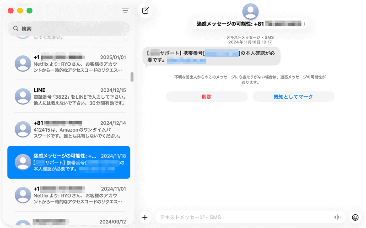This screenshot has width=366, height=228.
Task: Click the avatar of the 2024/11/01 Netflix conversation
Action: (23, 195)
